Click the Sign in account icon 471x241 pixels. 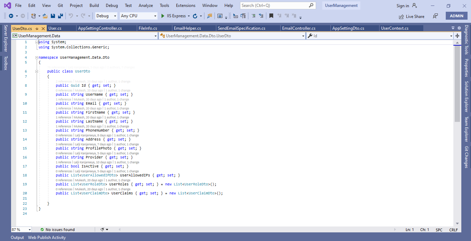(415, 6)
